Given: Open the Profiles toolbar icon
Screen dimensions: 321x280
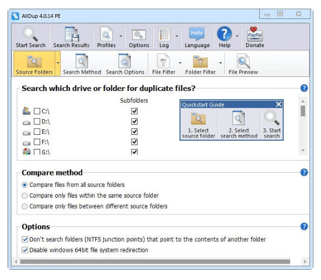Looking at the screenshot, I should coord(106,34).
